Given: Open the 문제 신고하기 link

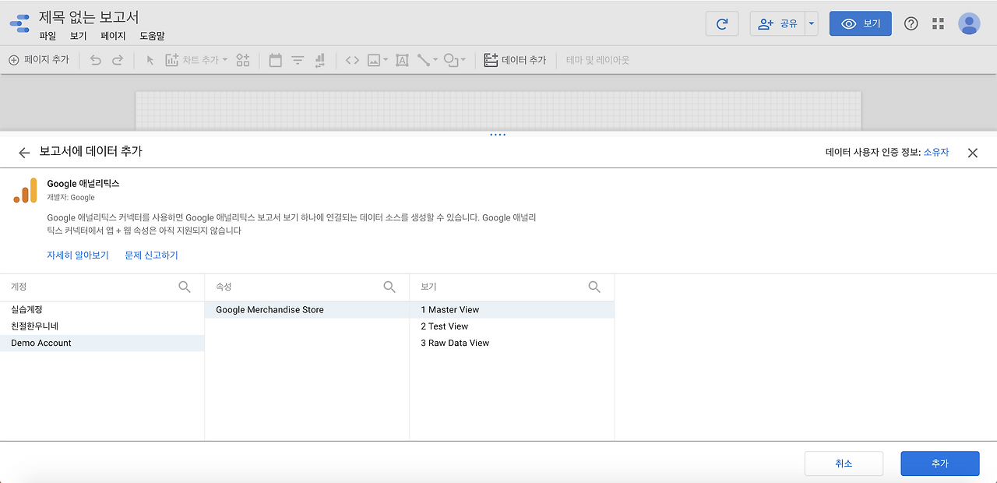Looking at the screenshot, I should point(152,256).
